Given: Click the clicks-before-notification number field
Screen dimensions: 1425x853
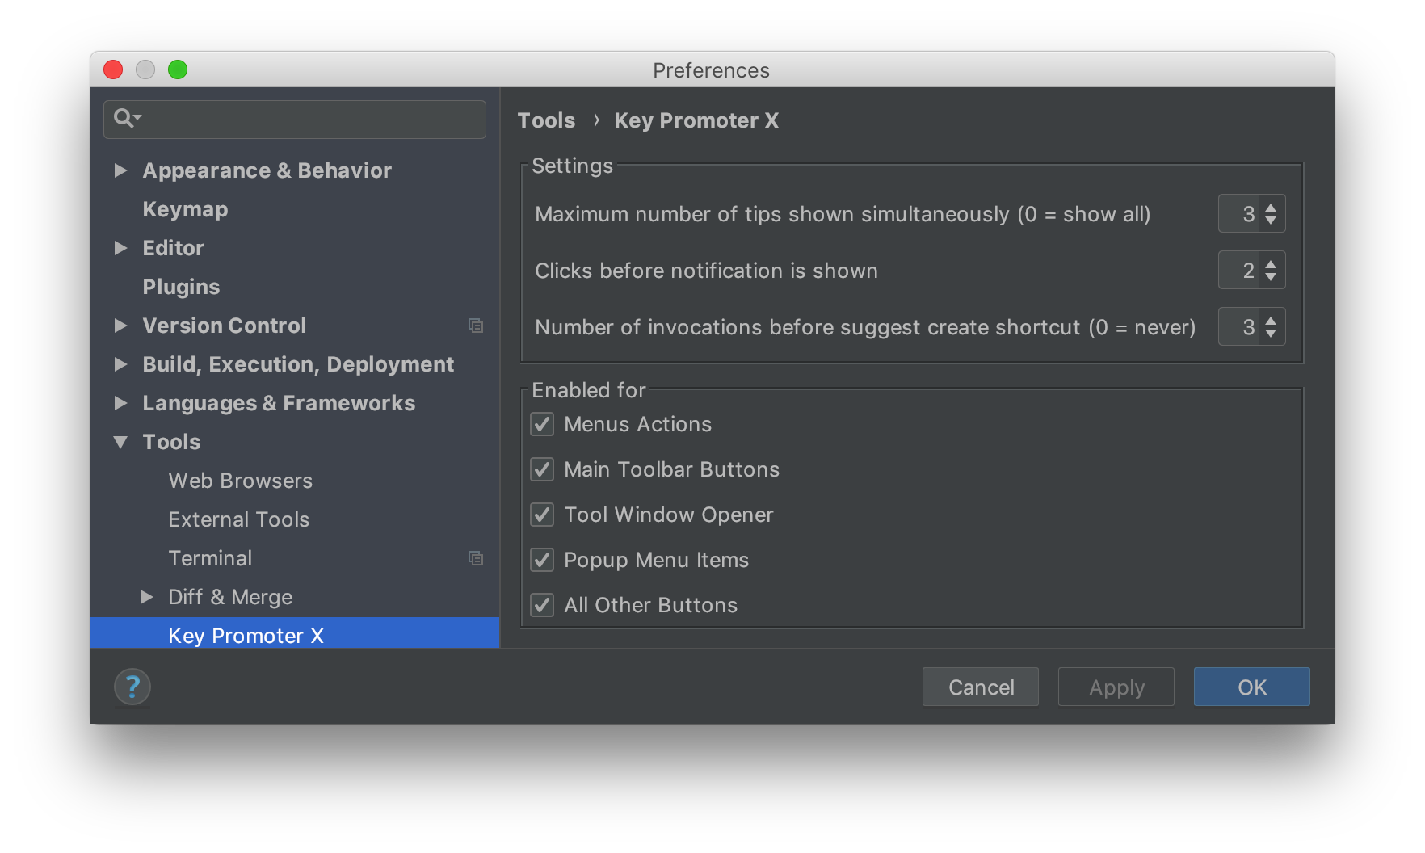Looking at the screenshot, I should coord(1239,271).
